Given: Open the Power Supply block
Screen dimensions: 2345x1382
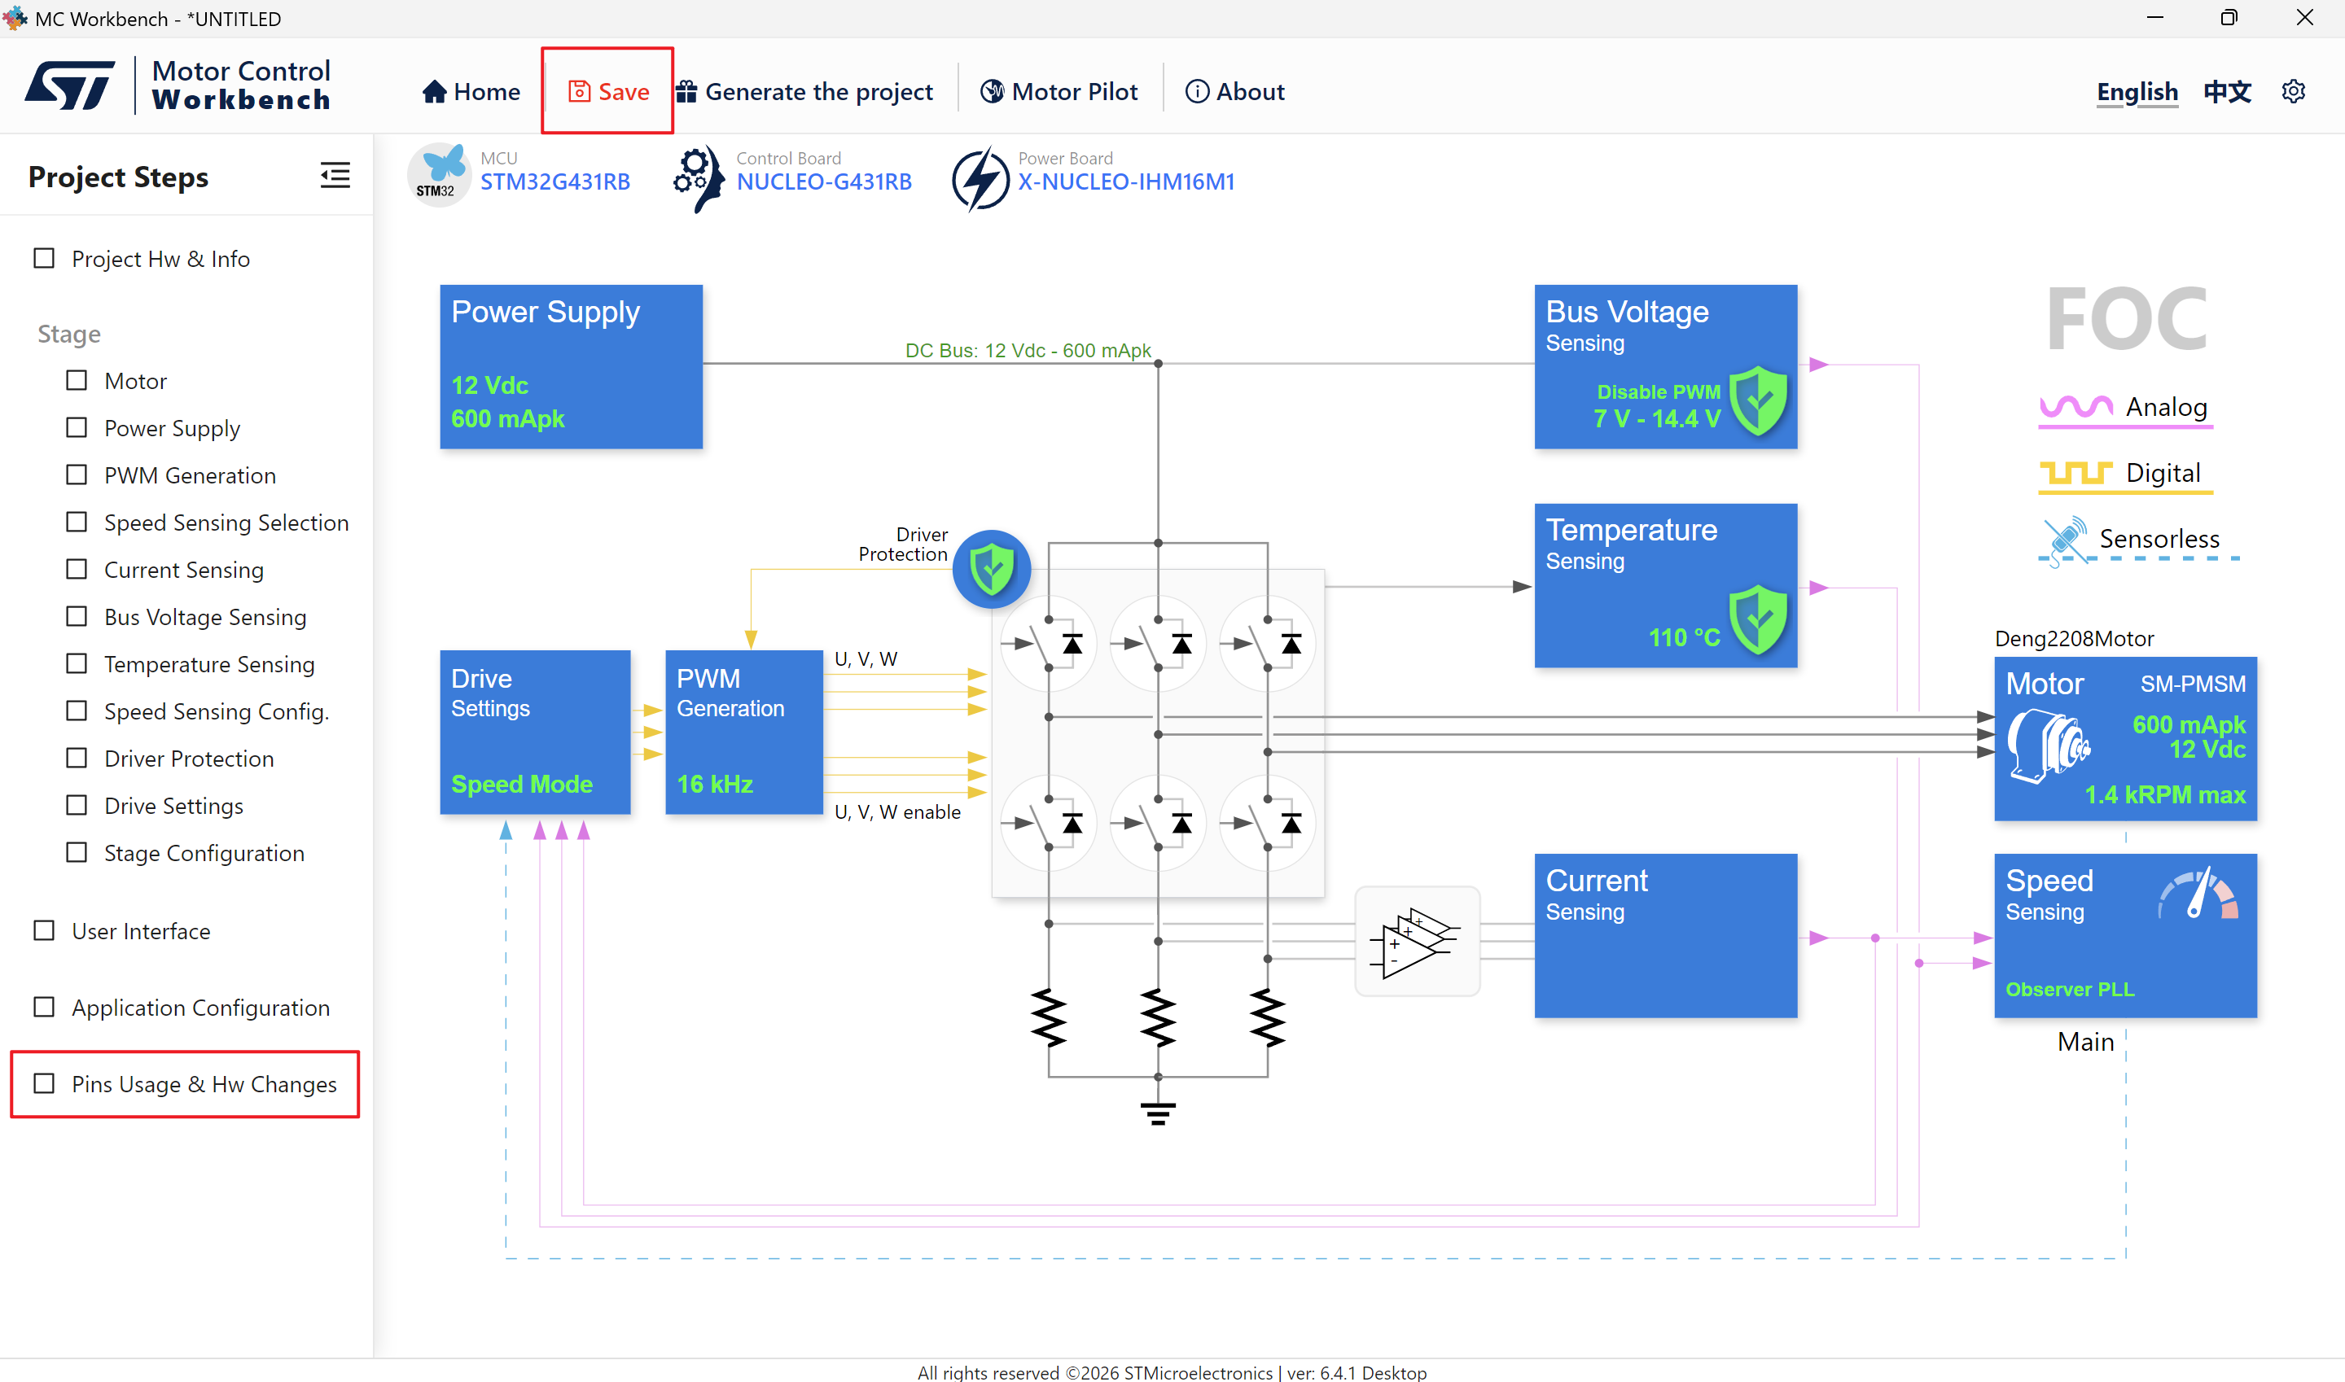Looking at the screenshot, I should tap(571, 366).
